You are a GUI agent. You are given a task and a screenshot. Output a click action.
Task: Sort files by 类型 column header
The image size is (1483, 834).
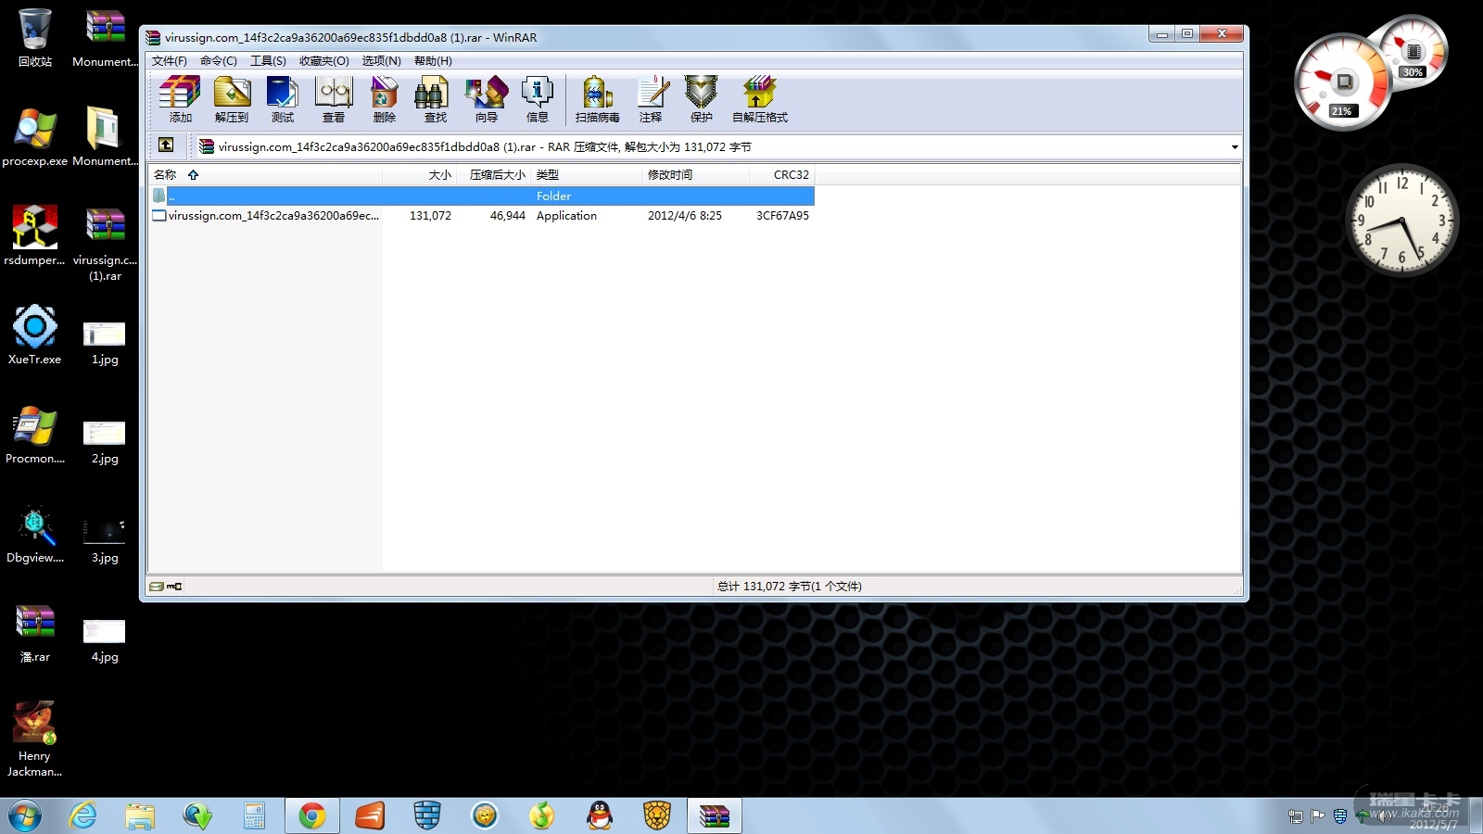[587, 175]
